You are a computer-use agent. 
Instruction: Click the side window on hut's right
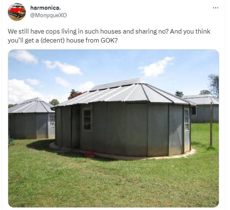click(187, 120)
